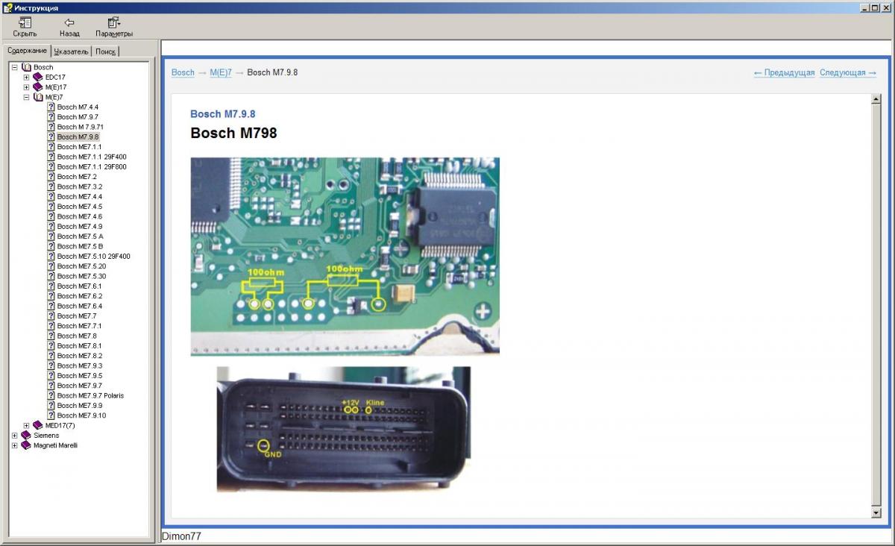Open the Параметры options menu
The height and width of the screenshot is (546, 895).
tap(114, 28)
